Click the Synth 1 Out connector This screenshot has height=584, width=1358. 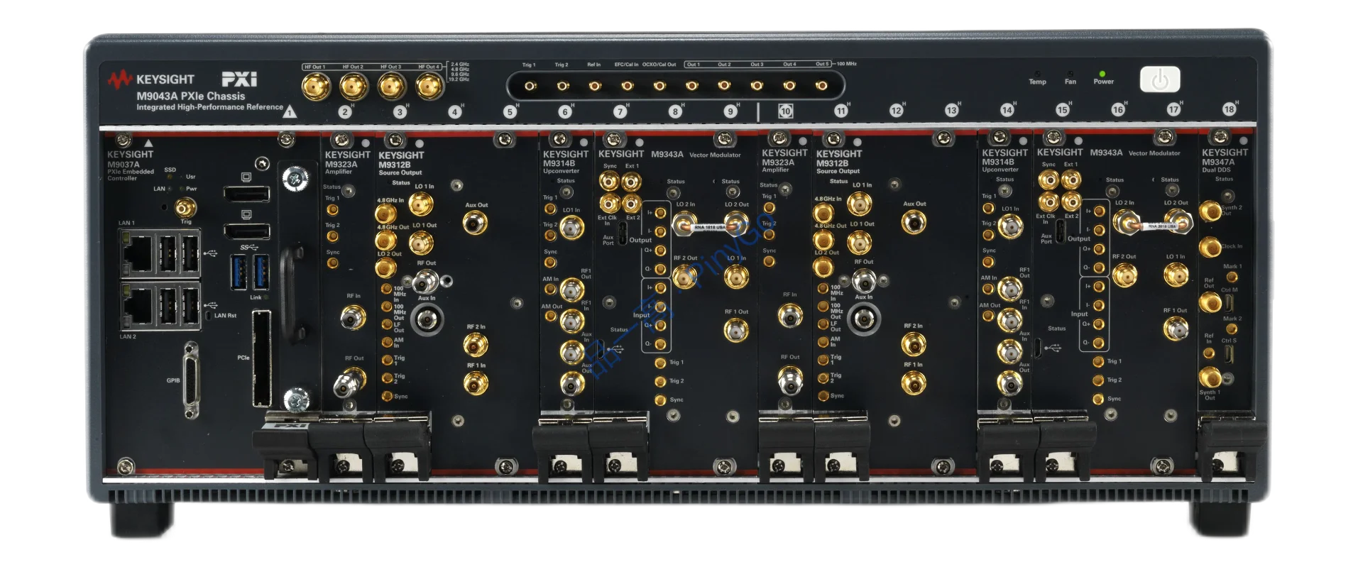[x=1210, y=377]
